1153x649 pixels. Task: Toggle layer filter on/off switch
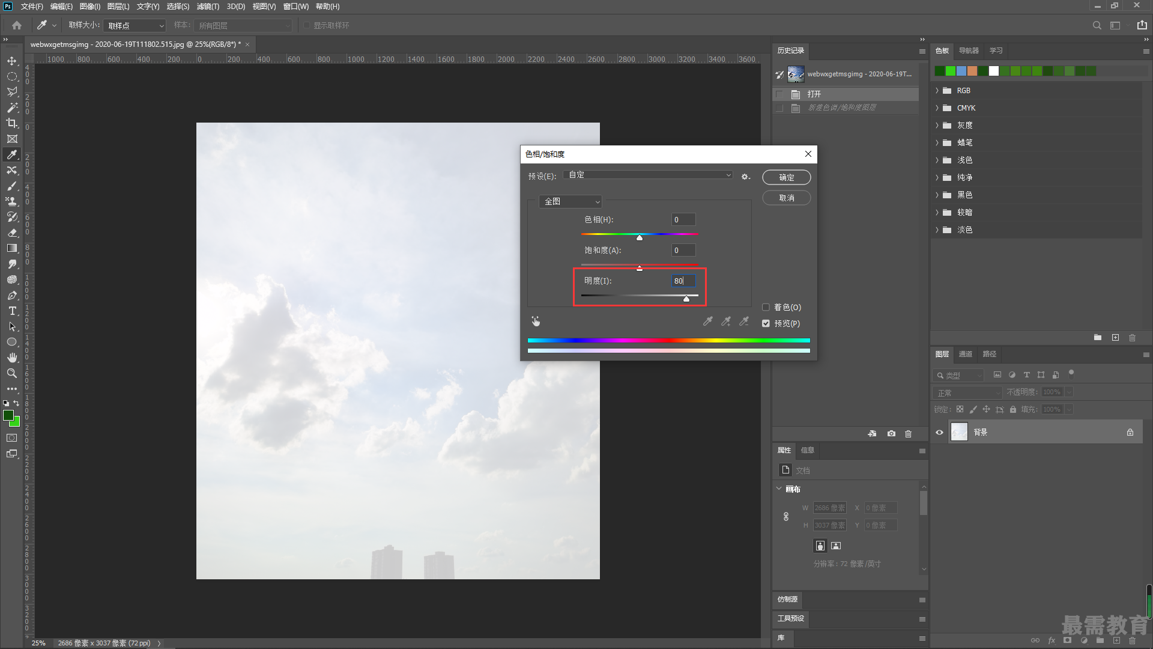pos(1071,373)
